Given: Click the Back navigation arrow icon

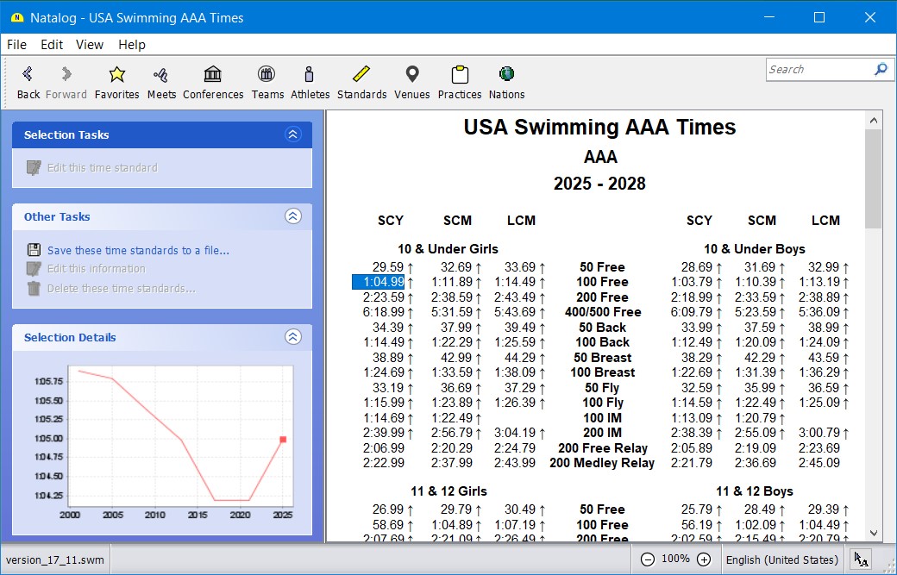Looking at the screenshot, I should click(28, 75).
